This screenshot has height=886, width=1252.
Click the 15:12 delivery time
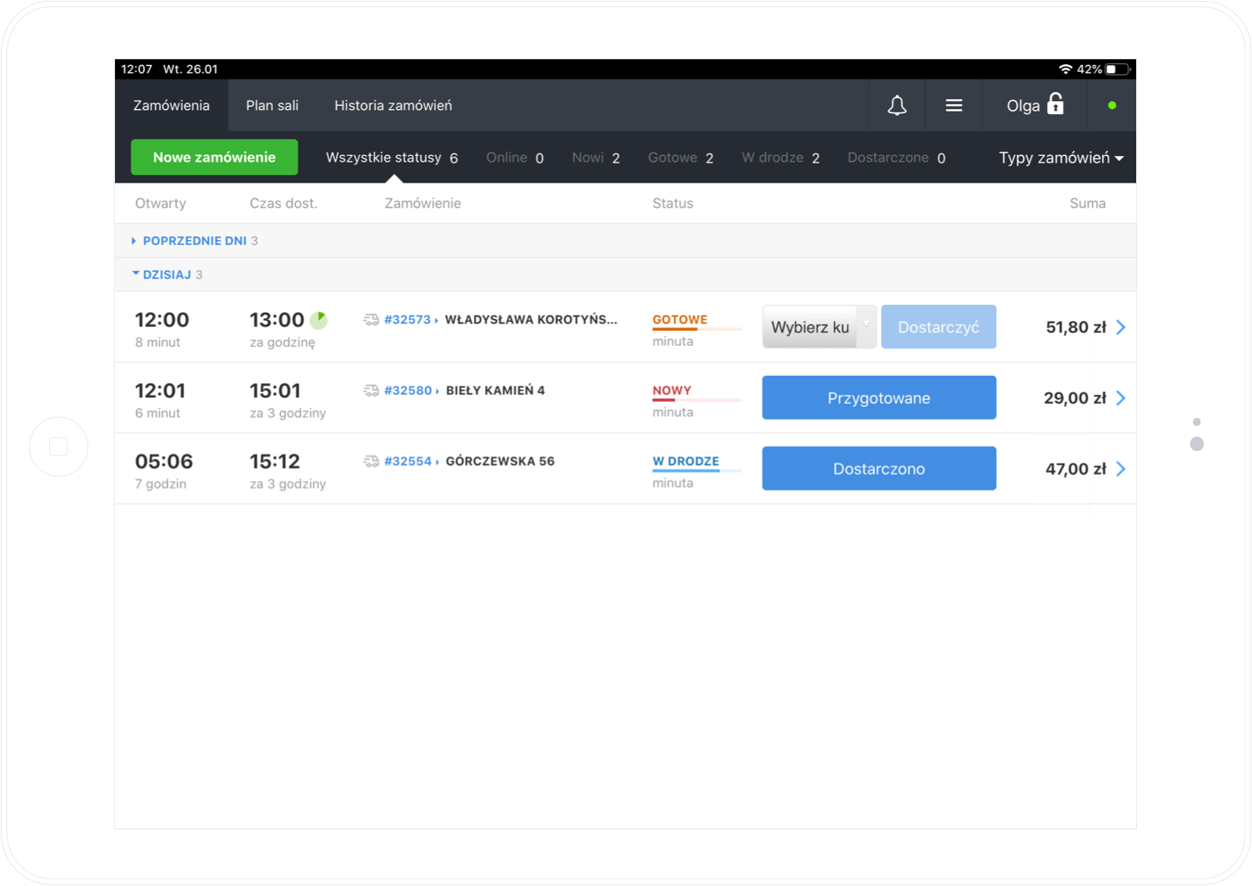275,462
